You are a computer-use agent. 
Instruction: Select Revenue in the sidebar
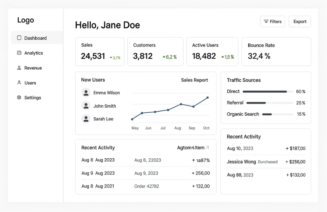tap(33, 68)
